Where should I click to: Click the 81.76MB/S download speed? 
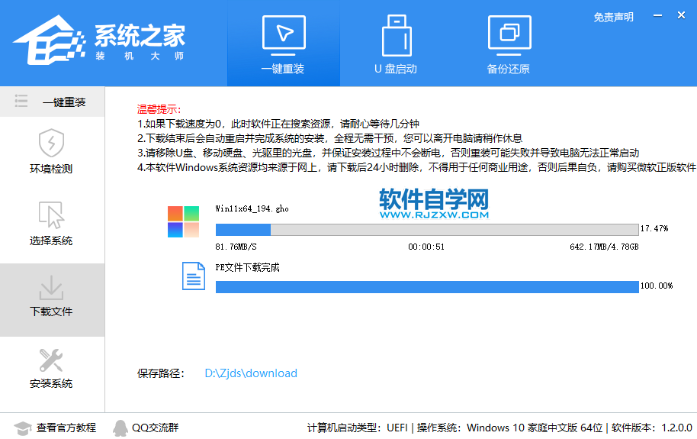pyautogui.click(x=236, y=247)
